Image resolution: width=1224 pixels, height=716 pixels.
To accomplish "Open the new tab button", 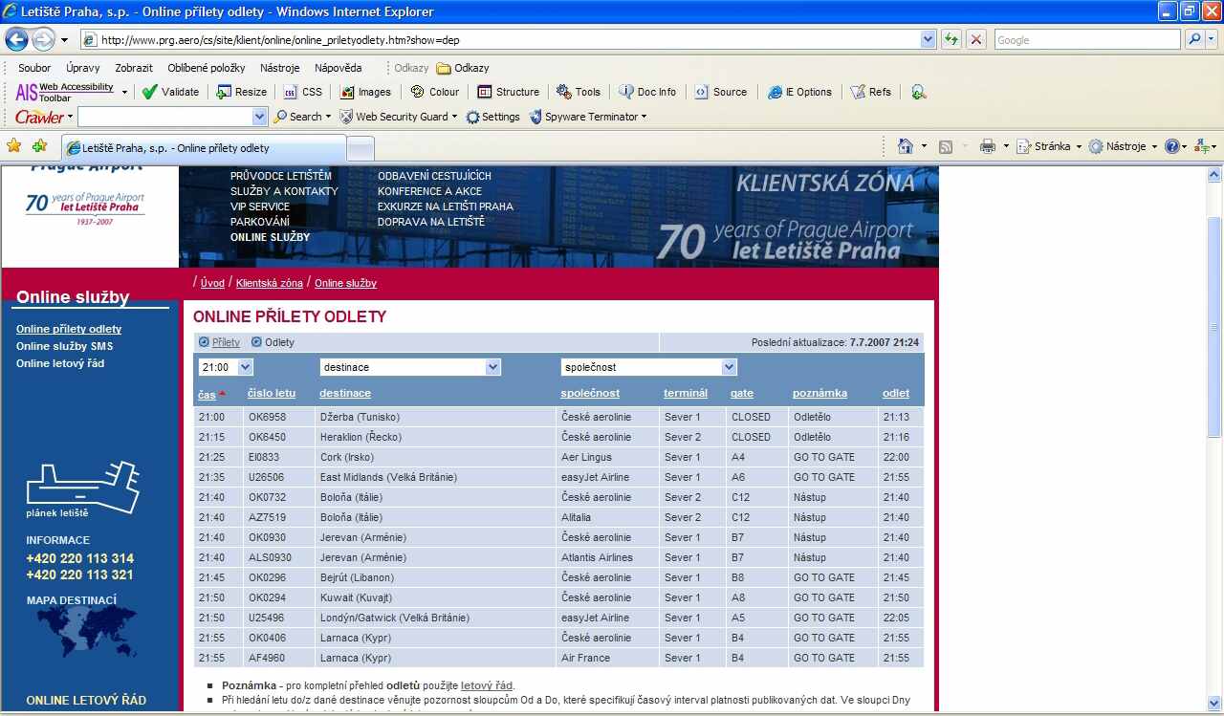I will coord(360,149).
